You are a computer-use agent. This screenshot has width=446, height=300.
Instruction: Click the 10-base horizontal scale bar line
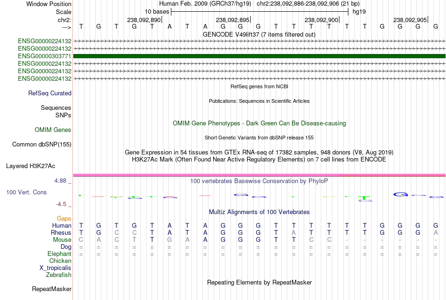click(260, 12)
